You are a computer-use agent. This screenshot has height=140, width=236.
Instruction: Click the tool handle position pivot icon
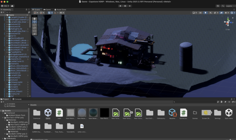tap(35, 13)
